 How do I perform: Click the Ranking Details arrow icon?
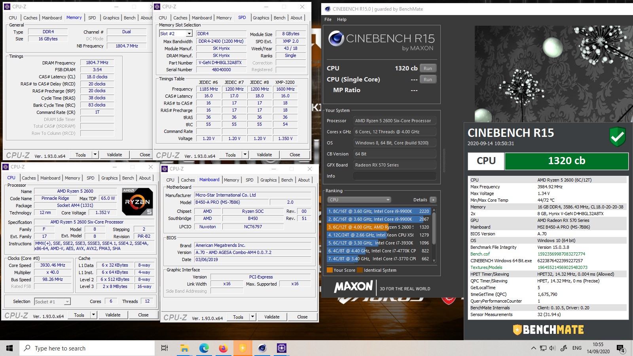433,200
